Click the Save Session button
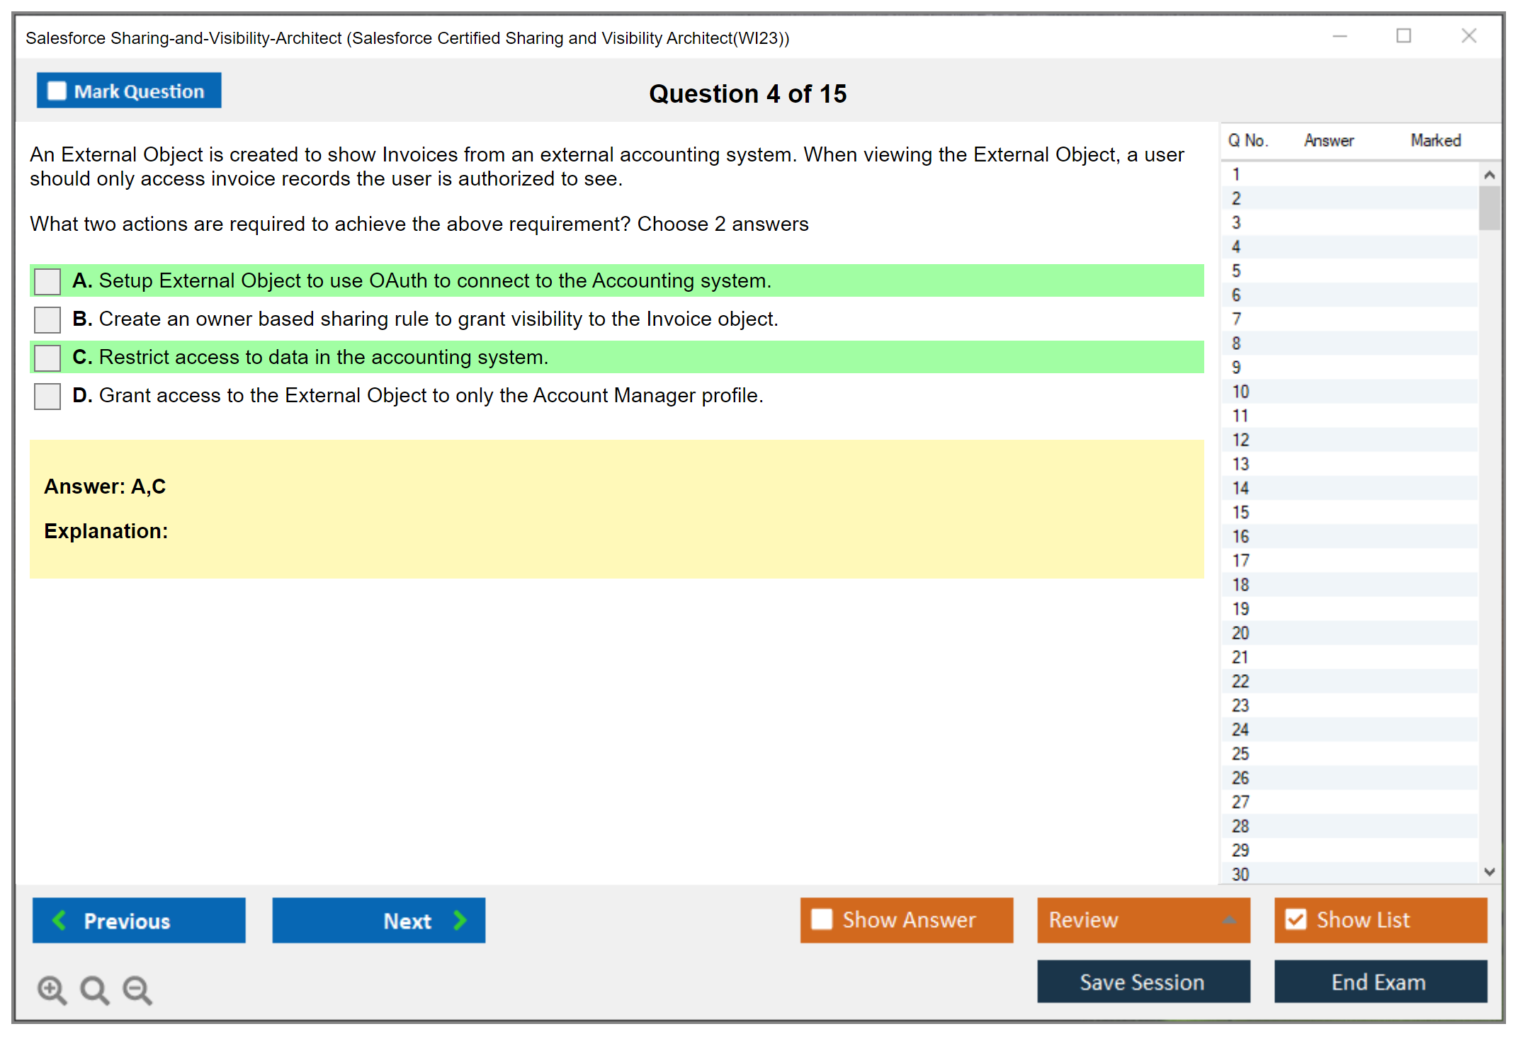The image size is (1523, 1041). point(1143,982)
